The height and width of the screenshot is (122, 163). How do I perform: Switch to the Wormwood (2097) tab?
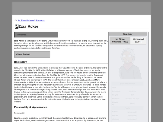click(138, 40)
